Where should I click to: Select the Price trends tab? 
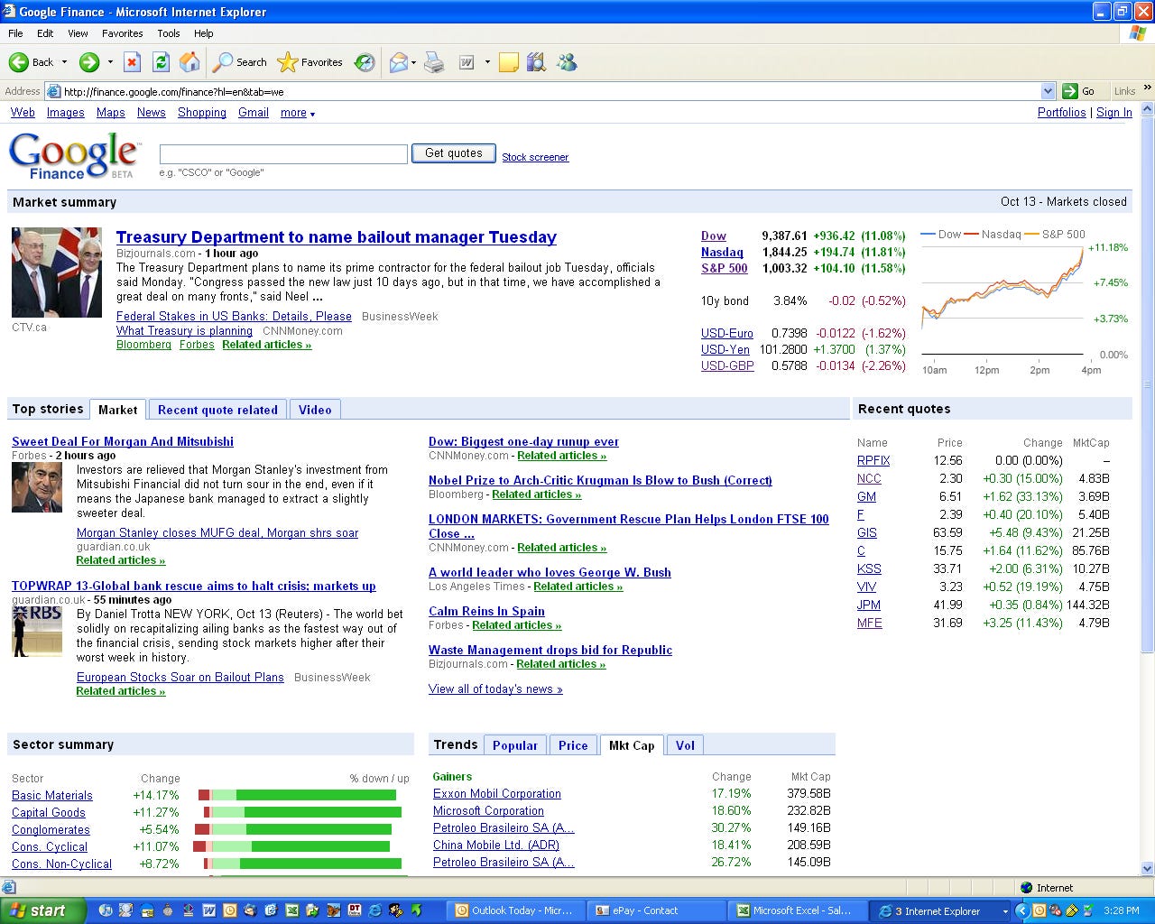[x=573, y=745]
